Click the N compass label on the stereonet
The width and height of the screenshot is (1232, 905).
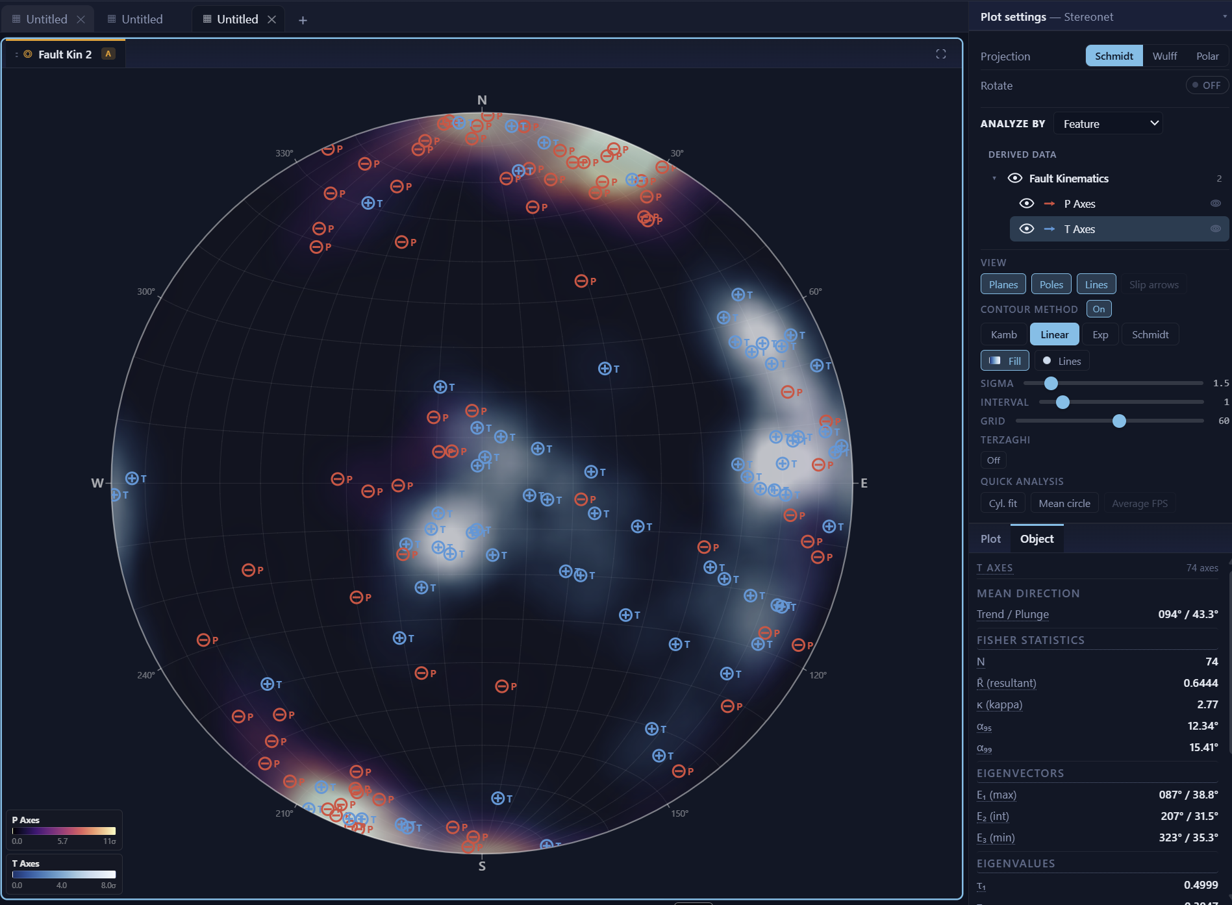pos(482,100)
